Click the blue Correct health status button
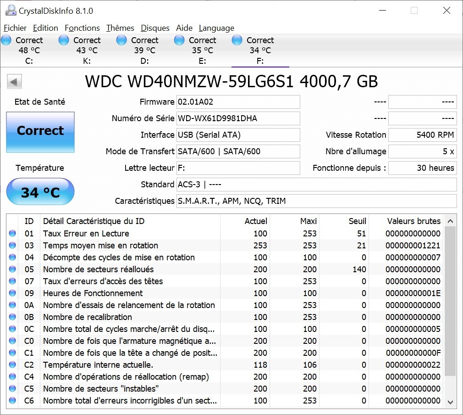Image resolution: width=463 pixels, height=415 pixels. pyautogui.click(x=40, y=132)
